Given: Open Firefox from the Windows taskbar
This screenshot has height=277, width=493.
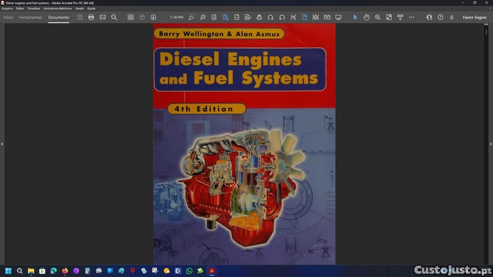Looking at the screenshot, I should (x=65, y=270).
